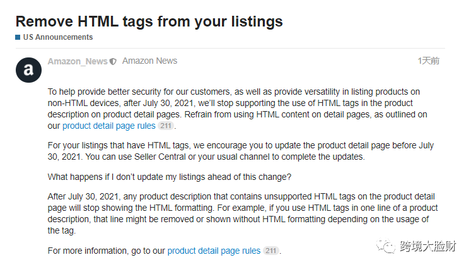Click the "1天前" post timestamp
Viewport: 471px width, 267px height.
[x=428, y=61]
